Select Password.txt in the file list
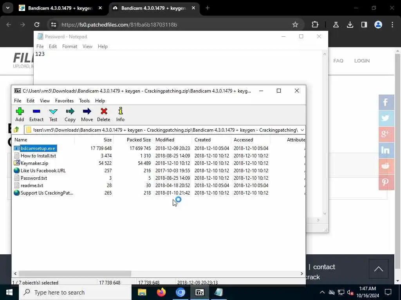Viewport: 401px width, 300px height. pyautogui.click(x=34, y=178)
